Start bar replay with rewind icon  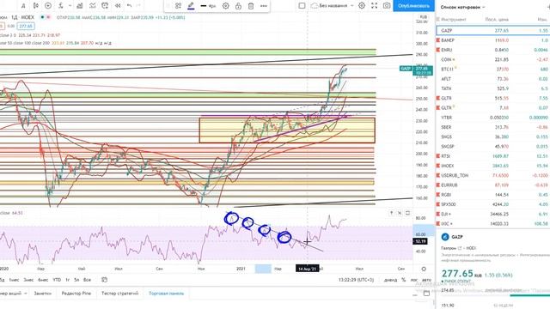118,6
